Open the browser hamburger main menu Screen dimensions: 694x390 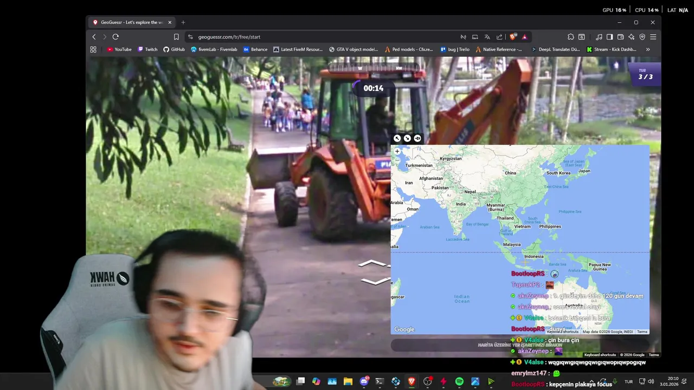tap(653, 37)
